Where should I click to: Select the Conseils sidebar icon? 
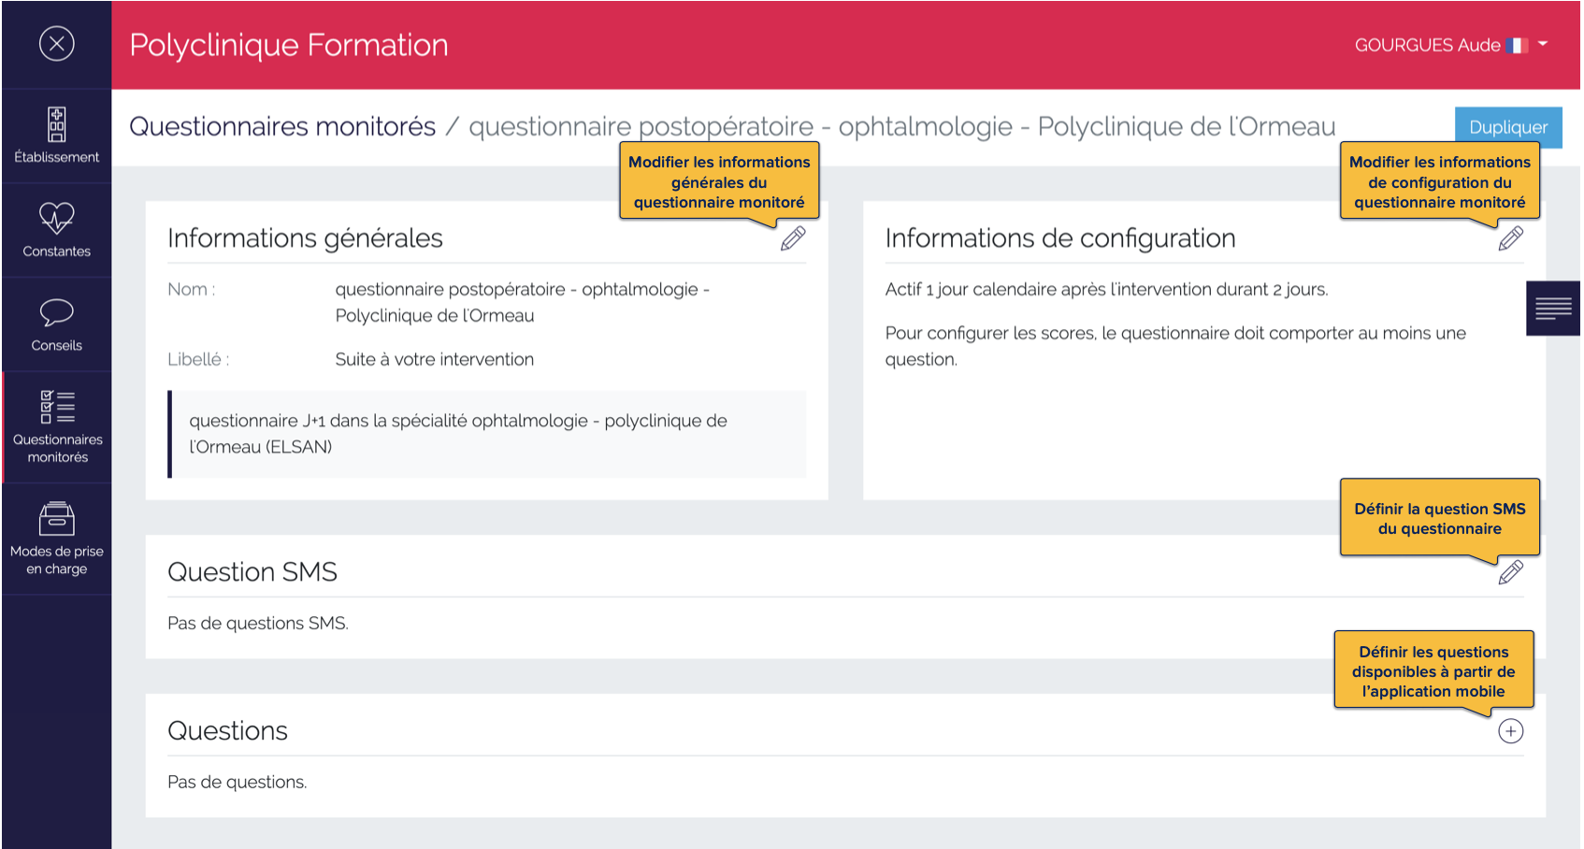56,324
